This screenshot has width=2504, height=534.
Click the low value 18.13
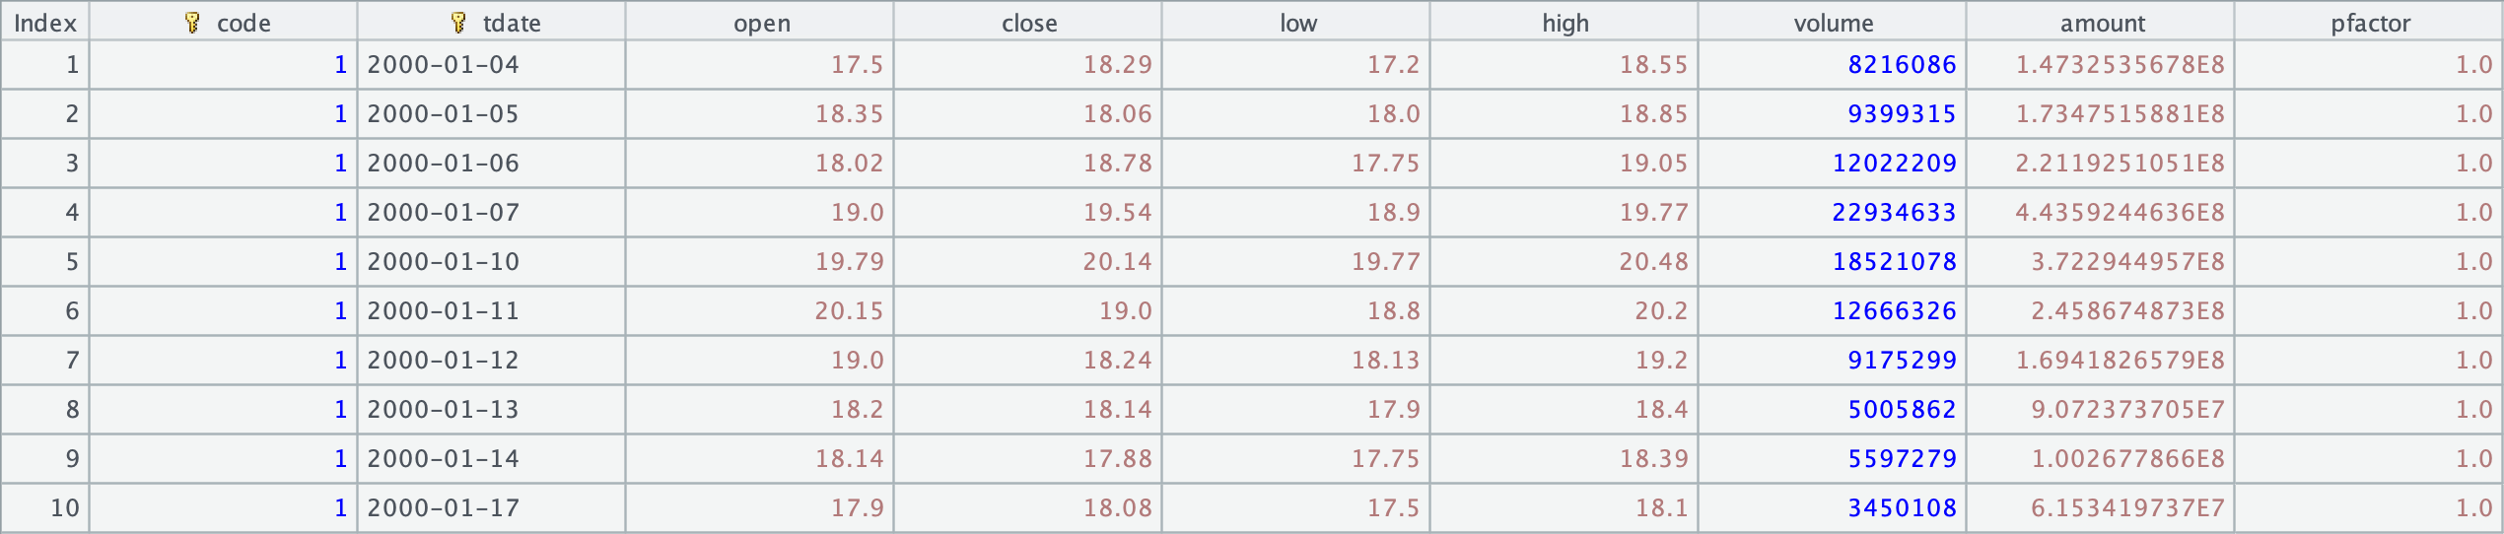point(1385,361)
